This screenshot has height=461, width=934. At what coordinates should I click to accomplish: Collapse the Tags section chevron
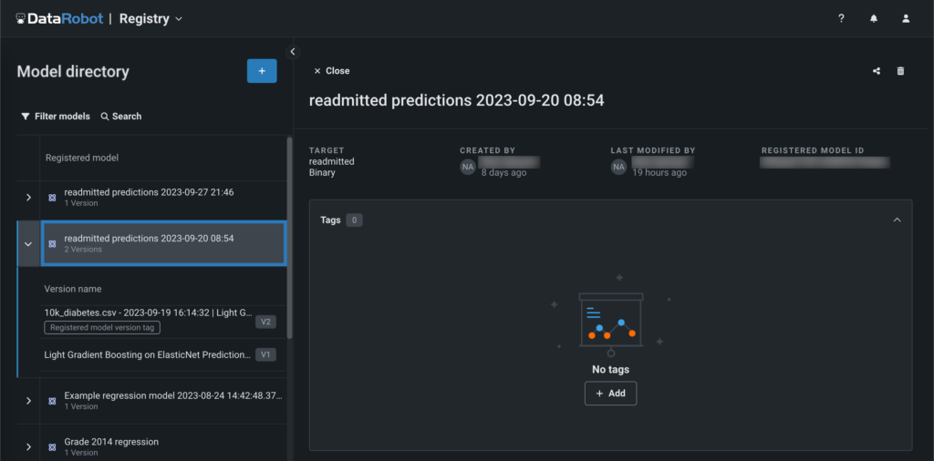pos(897,220)
